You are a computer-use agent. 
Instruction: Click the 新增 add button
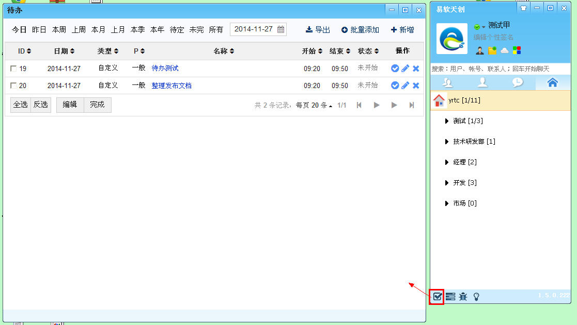tap(402, 30)
